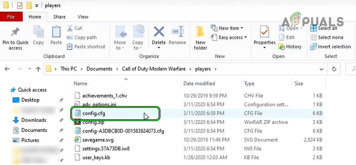Viewport: 356px width, 165px height.
Task: Click History in Open group
Action: point(290,47)
